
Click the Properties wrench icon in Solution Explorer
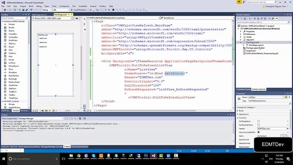point(273,18)
